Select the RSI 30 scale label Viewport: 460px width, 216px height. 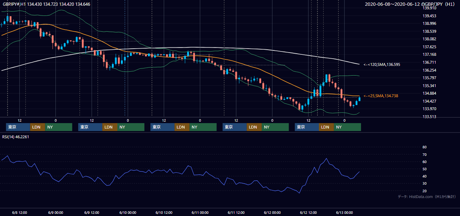[424, 184]
